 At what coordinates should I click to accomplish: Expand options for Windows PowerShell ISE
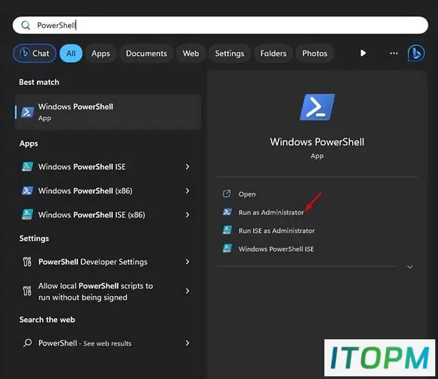(188, 167)
